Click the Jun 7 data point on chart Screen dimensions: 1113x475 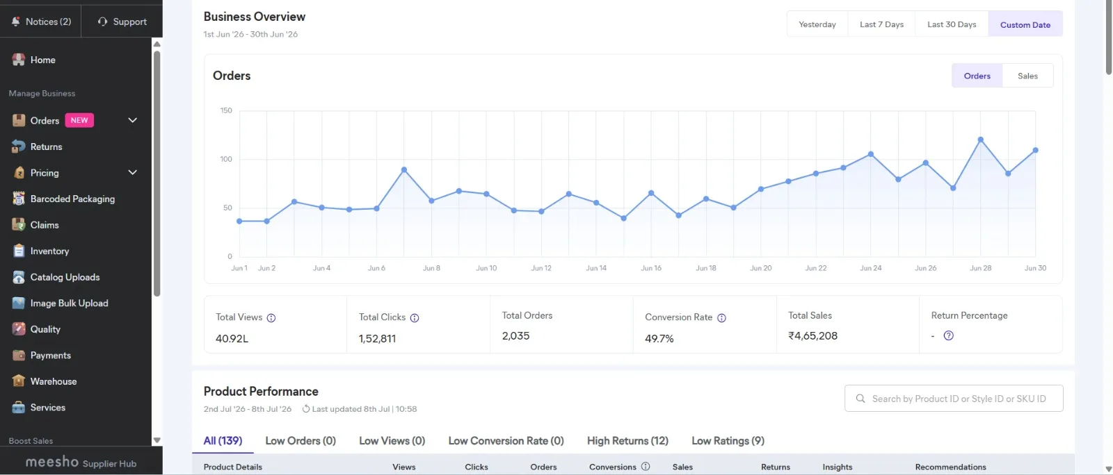tap(404, 169)
